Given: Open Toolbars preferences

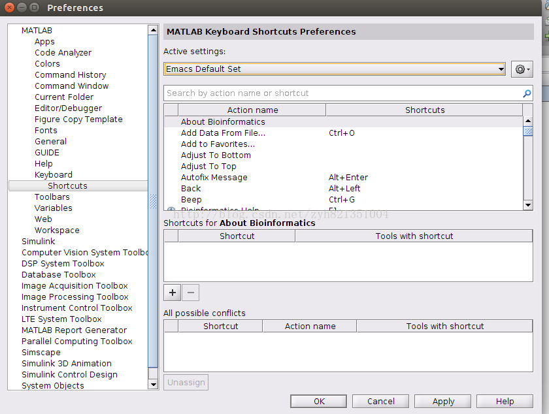Looking at the screenshot, I should (52, 197).
